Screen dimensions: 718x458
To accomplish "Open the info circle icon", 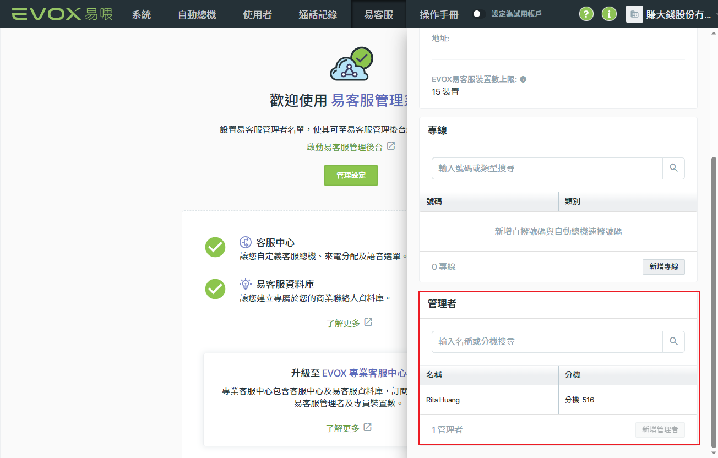I will coord(609,14).
